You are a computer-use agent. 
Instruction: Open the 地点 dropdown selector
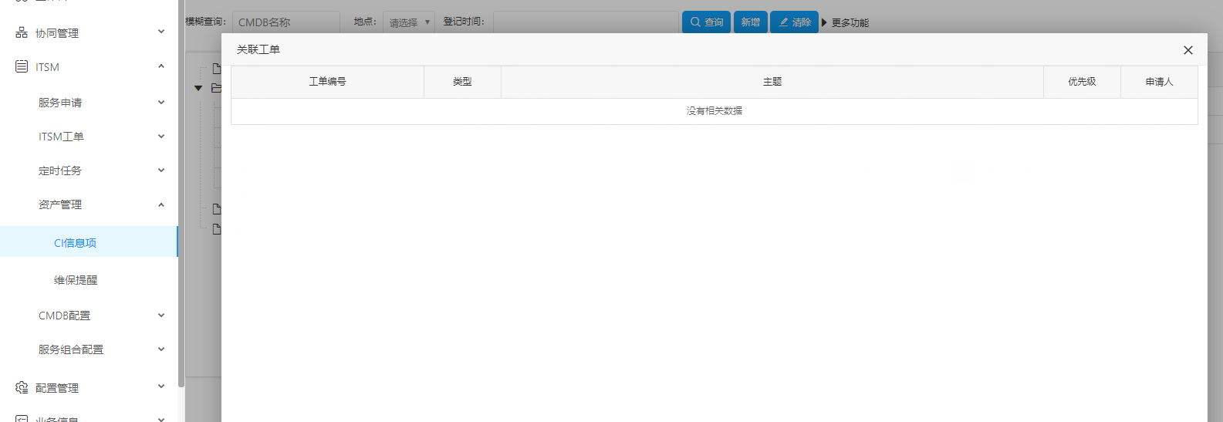click(408, 22)
